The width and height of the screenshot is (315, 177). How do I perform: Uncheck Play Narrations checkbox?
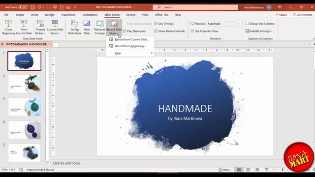(x=125, y=31)
